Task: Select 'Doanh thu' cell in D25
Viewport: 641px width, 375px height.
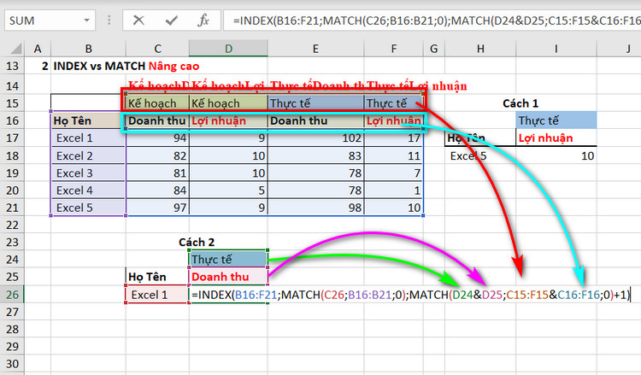Action: click(x=228, y=277)
